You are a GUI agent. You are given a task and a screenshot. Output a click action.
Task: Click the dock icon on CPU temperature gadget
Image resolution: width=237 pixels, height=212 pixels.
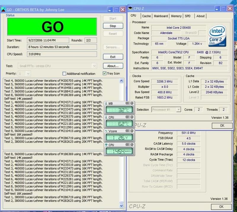tap(128, 117)
